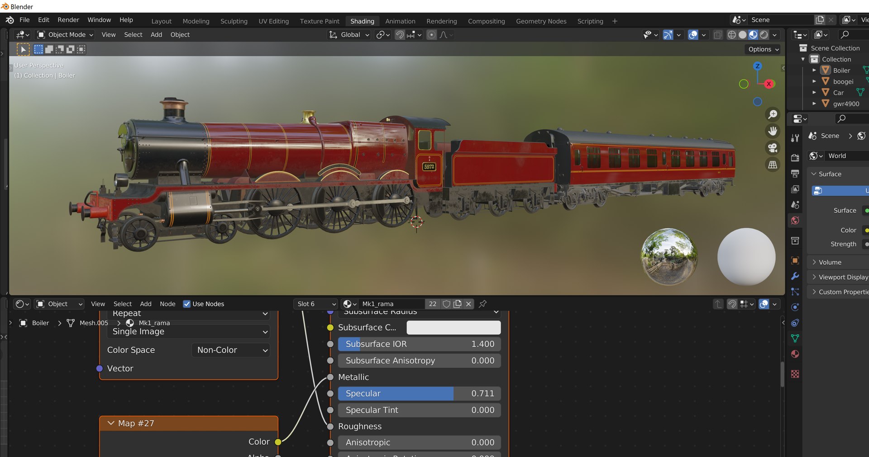Switch to the Modeling workspace tab
The image size is (869, 457).
click(196, 21)
